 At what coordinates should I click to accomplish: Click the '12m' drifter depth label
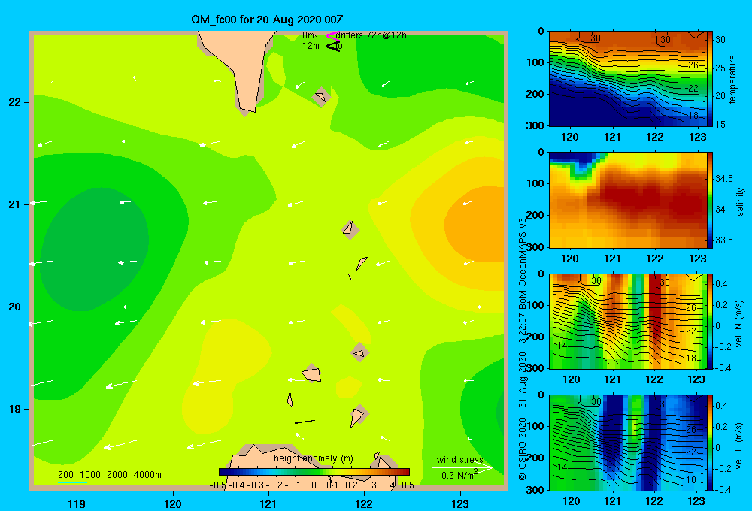tap(311, 46)
